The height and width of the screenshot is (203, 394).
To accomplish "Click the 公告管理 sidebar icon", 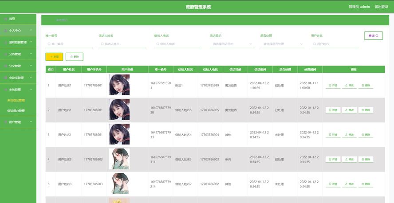I will tap(6, 54).
